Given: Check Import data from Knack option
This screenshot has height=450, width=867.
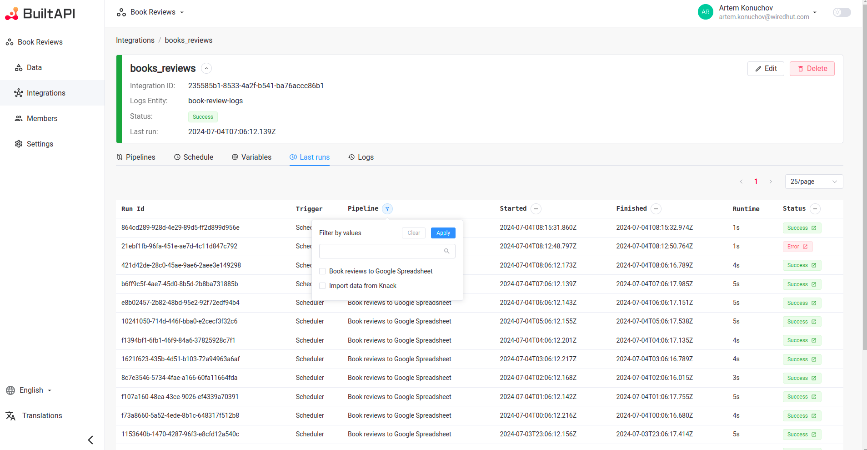Looking at the screenshot, I should coord(322,286).
